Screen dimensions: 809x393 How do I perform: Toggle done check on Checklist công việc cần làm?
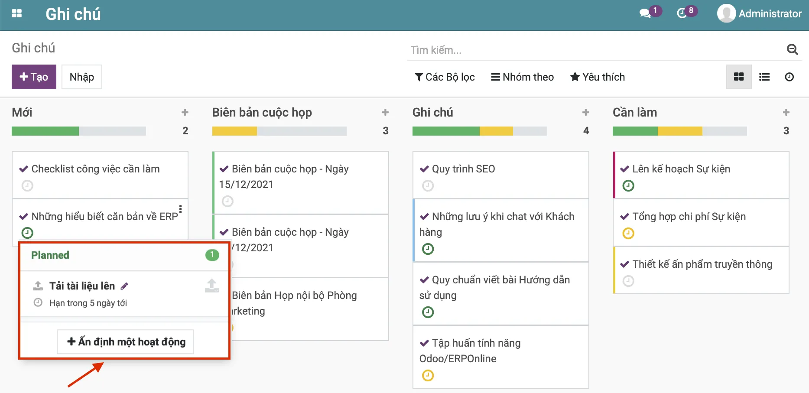(x=23, y=169)
